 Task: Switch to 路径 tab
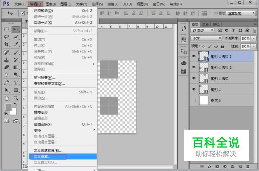coord(216,24)
